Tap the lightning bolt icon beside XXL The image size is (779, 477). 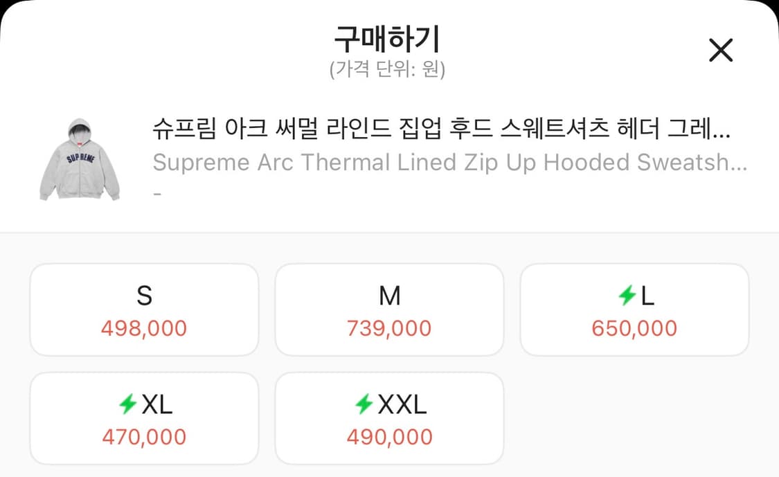(364, 405)
